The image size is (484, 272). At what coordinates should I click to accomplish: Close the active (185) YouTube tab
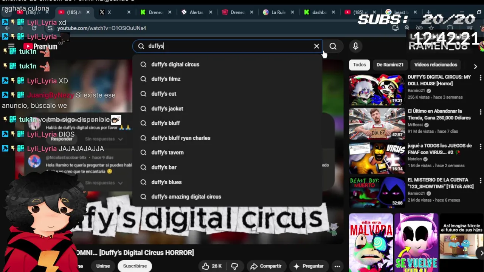point(88,12)
